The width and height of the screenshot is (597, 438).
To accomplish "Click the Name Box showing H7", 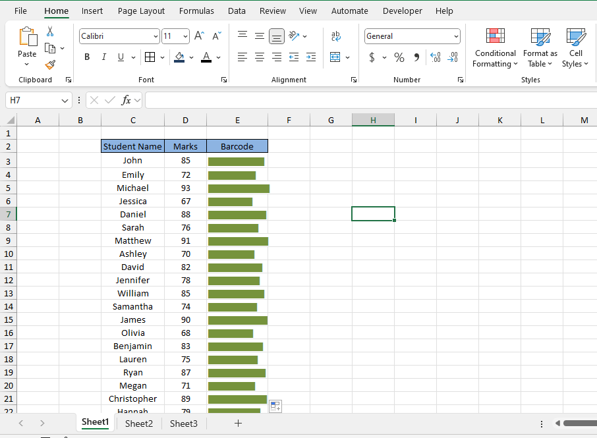I will [x=33, y=100].
